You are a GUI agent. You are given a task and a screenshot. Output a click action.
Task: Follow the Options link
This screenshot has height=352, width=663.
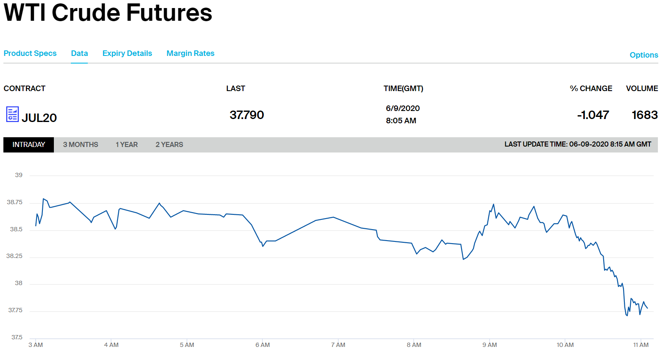pos(643,55)
